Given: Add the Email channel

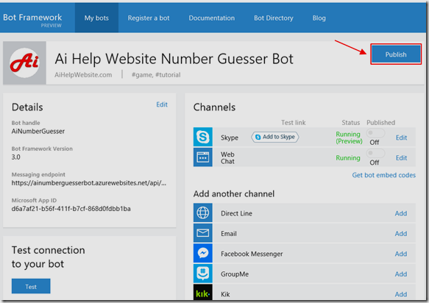Looking at the screenshot, I should pyautogui.click(x=401, y=234).
